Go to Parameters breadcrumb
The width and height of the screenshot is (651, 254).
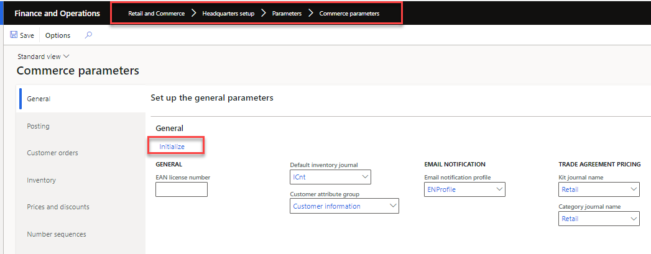click(287, 14)
